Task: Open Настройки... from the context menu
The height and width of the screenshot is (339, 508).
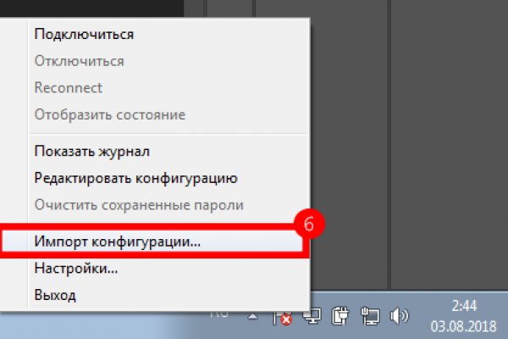Action: point(75,268)
